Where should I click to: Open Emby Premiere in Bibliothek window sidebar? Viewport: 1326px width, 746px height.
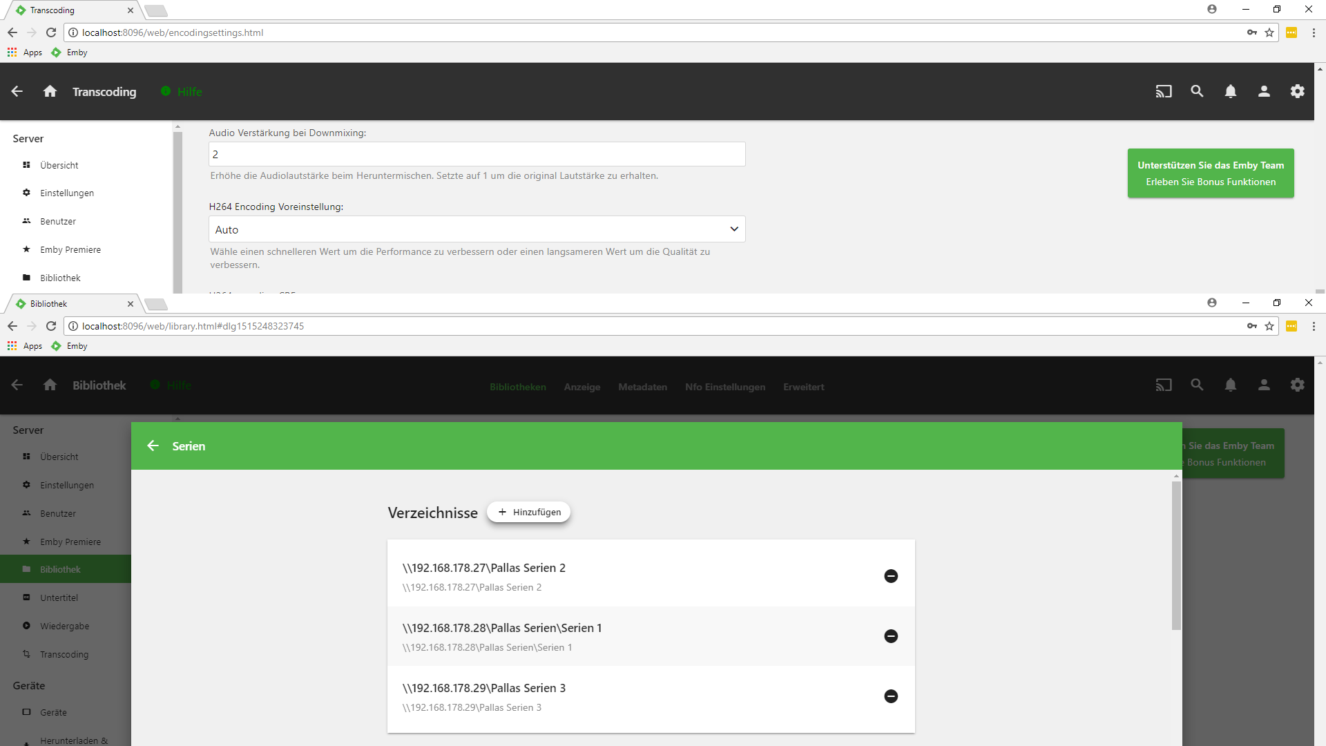click(70, 542)
